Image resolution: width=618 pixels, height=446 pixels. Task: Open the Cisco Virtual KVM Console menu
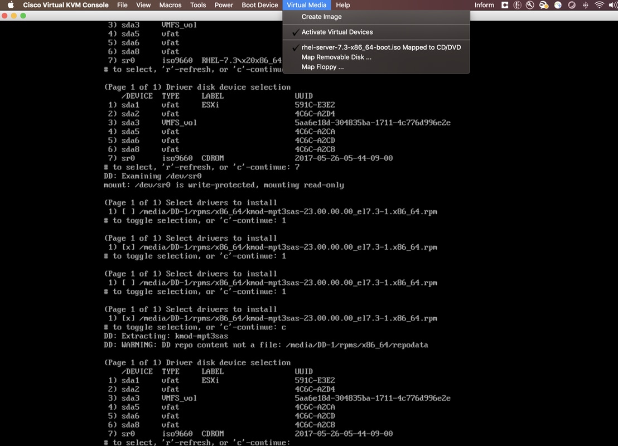tap(66, 5)
